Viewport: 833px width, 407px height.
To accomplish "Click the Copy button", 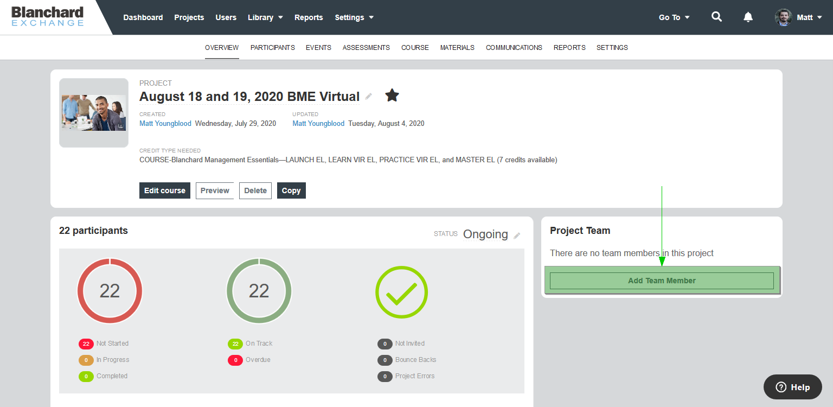I will (291, 190).
